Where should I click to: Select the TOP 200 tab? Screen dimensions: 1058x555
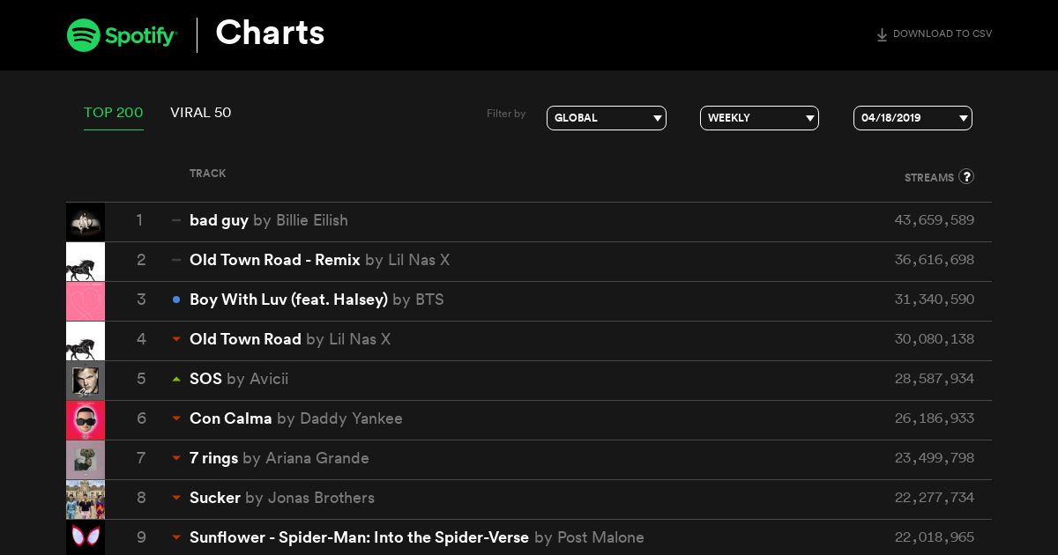(114, 113)
